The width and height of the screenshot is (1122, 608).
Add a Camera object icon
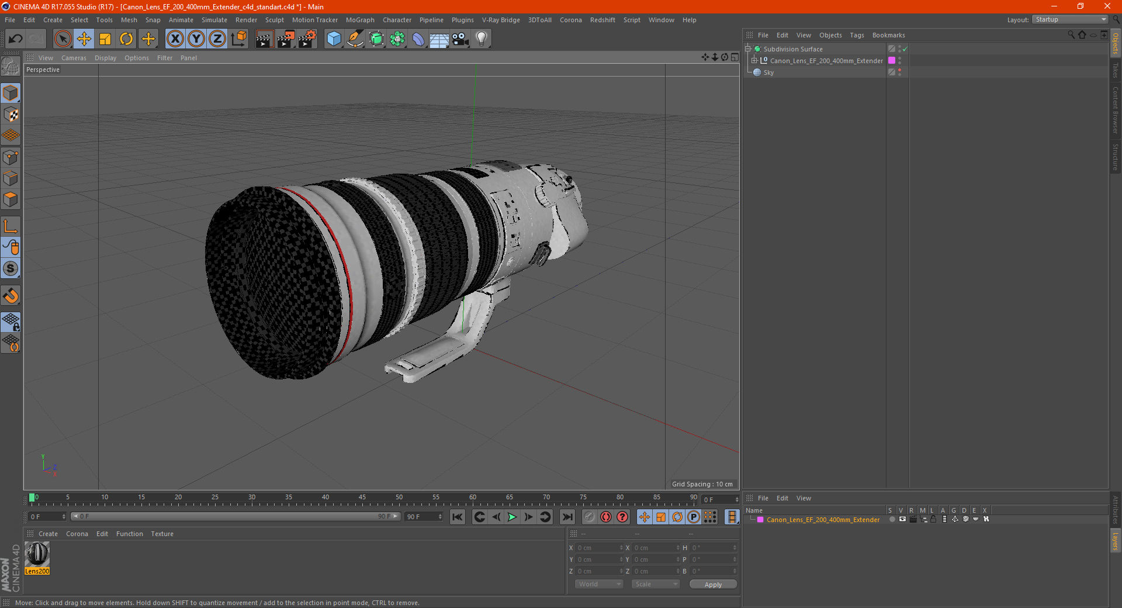(x=460, y=39)
